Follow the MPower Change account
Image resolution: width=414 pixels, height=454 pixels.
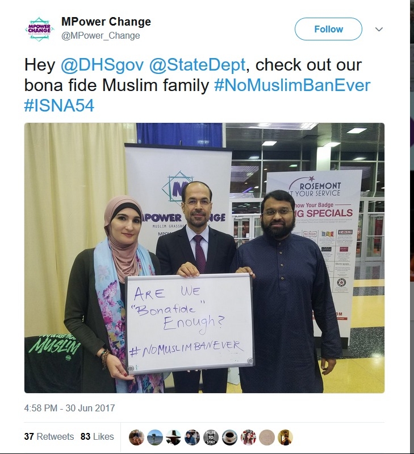click(328, 29)
